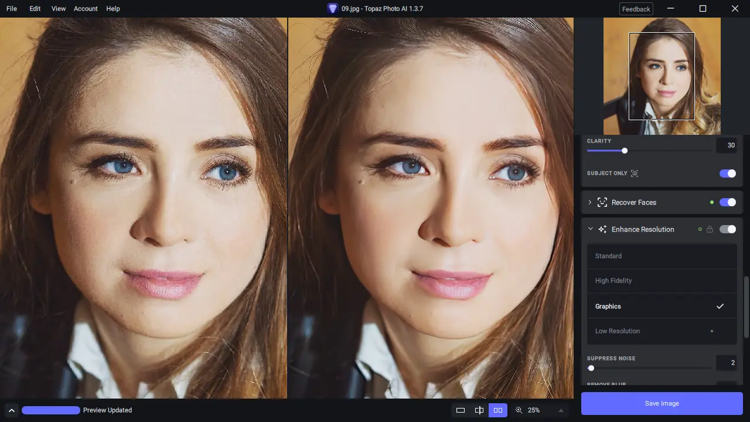Click the Suppress Noise value field

pos(727,363)
